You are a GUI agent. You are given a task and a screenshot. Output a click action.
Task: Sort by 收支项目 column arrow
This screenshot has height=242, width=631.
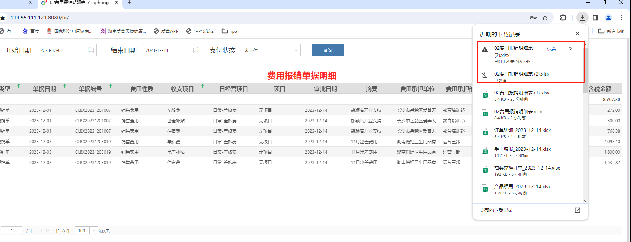(x=203, y=87)
